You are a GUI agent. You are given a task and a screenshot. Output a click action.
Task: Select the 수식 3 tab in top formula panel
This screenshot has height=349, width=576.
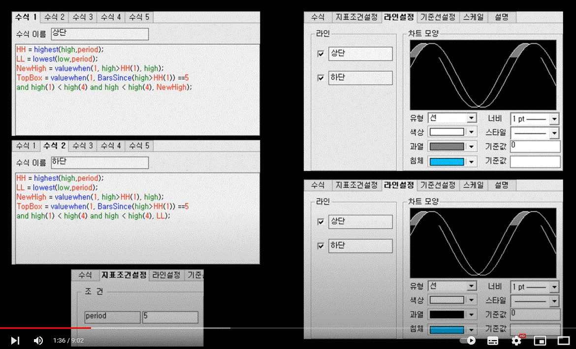[x=83, y=17]
